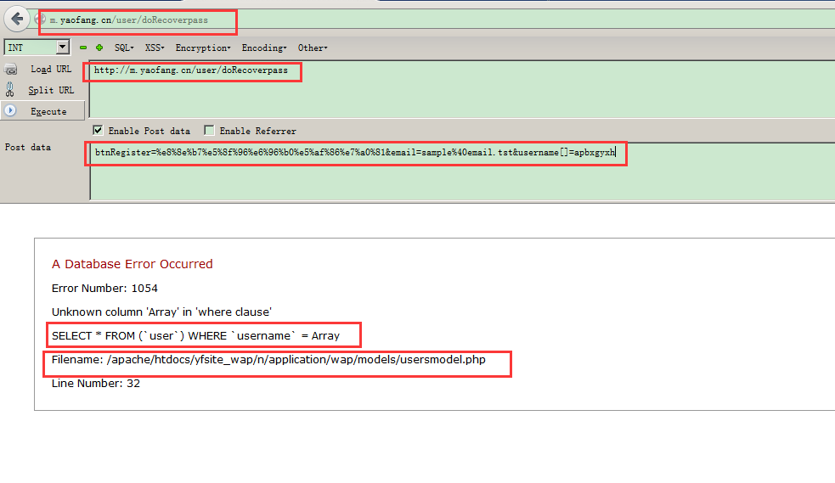
Task: Click the Filename usersmodel.php path text
Action: [x=268, y=360]
